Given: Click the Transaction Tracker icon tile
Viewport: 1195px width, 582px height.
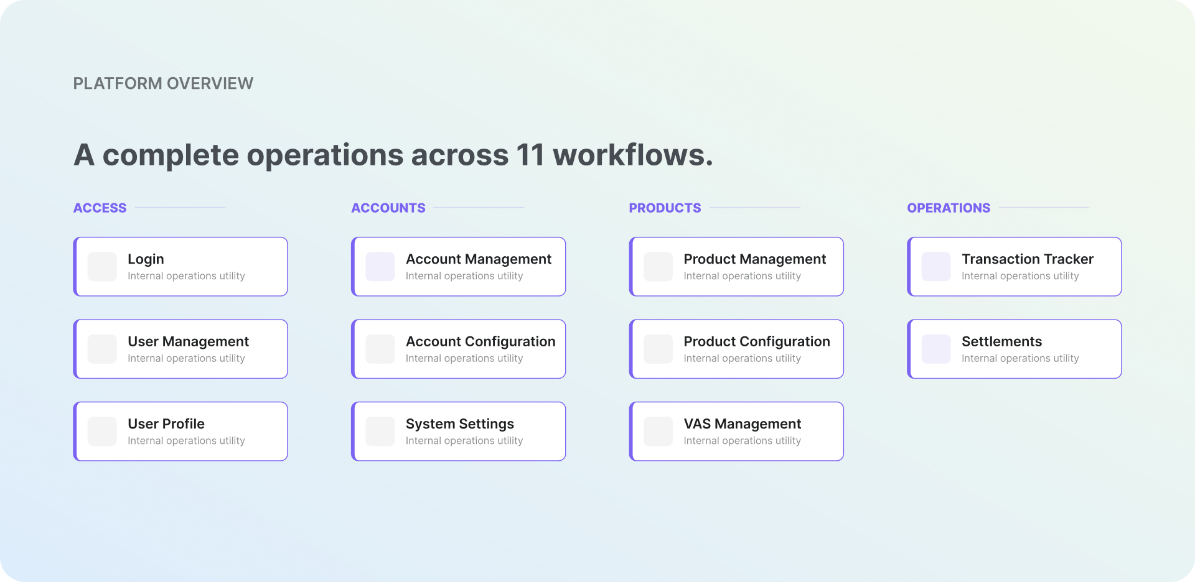Looking at the screenshot, I should [x=936, y=267].
